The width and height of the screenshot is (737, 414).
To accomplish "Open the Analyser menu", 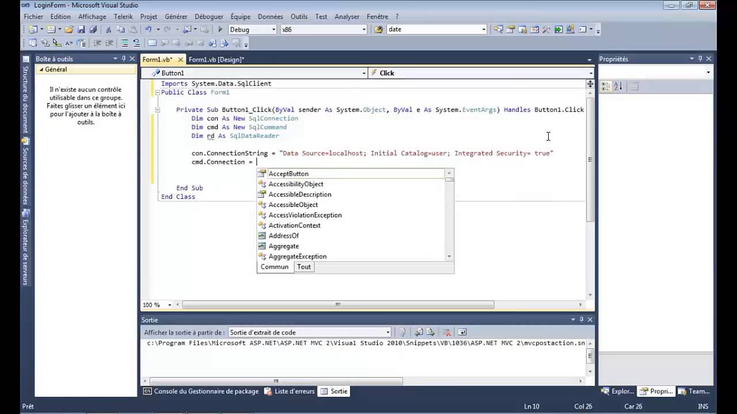I will (x=347, y=17).
